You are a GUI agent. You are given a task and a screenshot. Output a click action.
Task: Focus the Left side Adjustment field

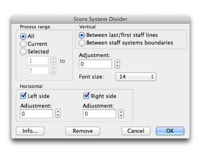click(x=36, y=114)
